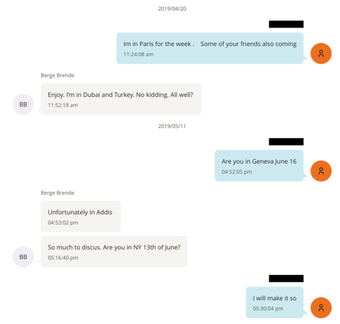This screenshot has width=340, height=324.
Task: Click the redacted name above the Geneva message
Action: (286, 142)
